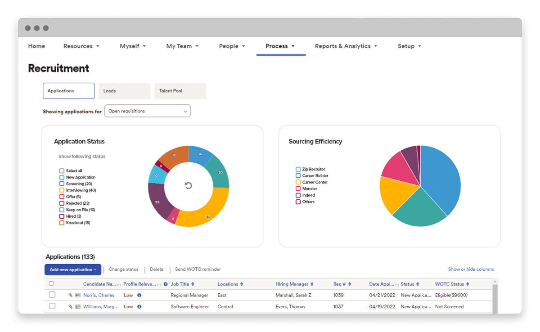
Task: Open the Setup menu
Action: 409,46
